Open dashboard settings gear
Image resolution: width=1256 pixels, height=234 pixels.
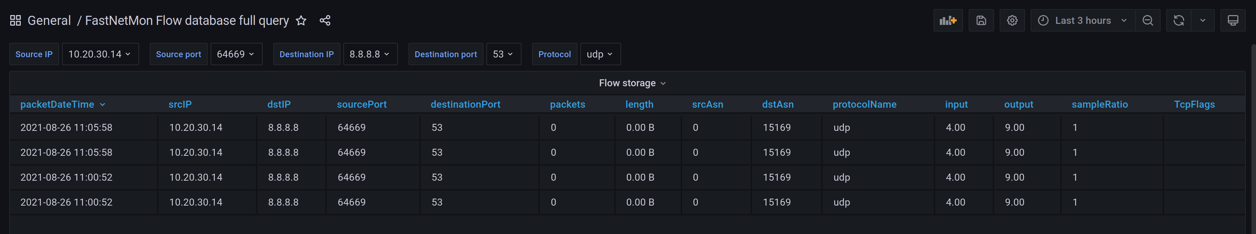[x=1012, y=20]
